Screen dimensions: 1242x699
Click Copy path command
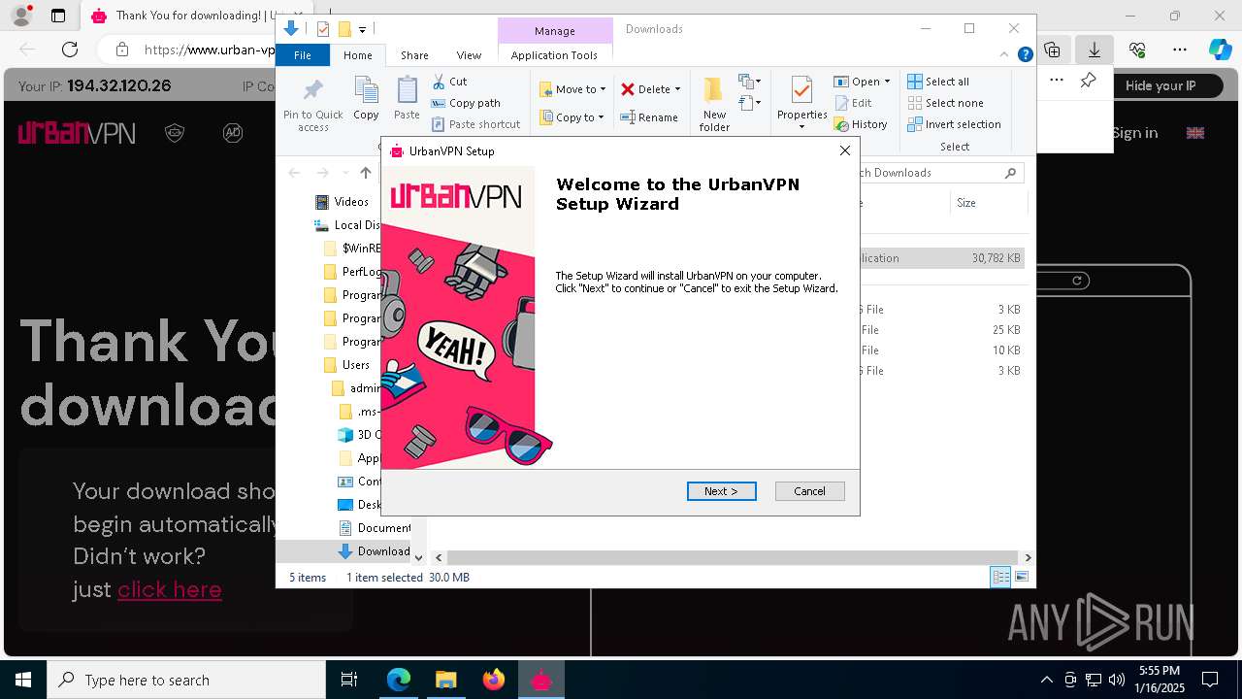pos(466,103)
